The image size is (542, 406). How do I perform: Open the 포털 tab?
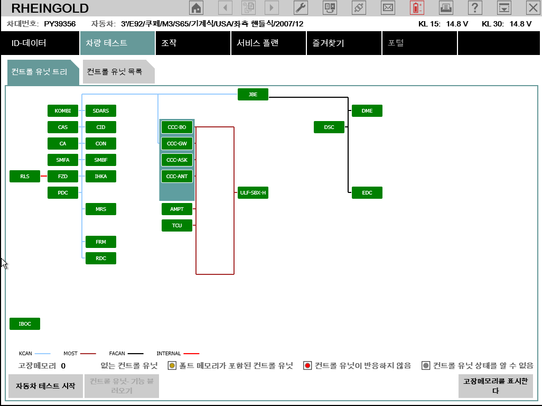click(x=419, y=43)
